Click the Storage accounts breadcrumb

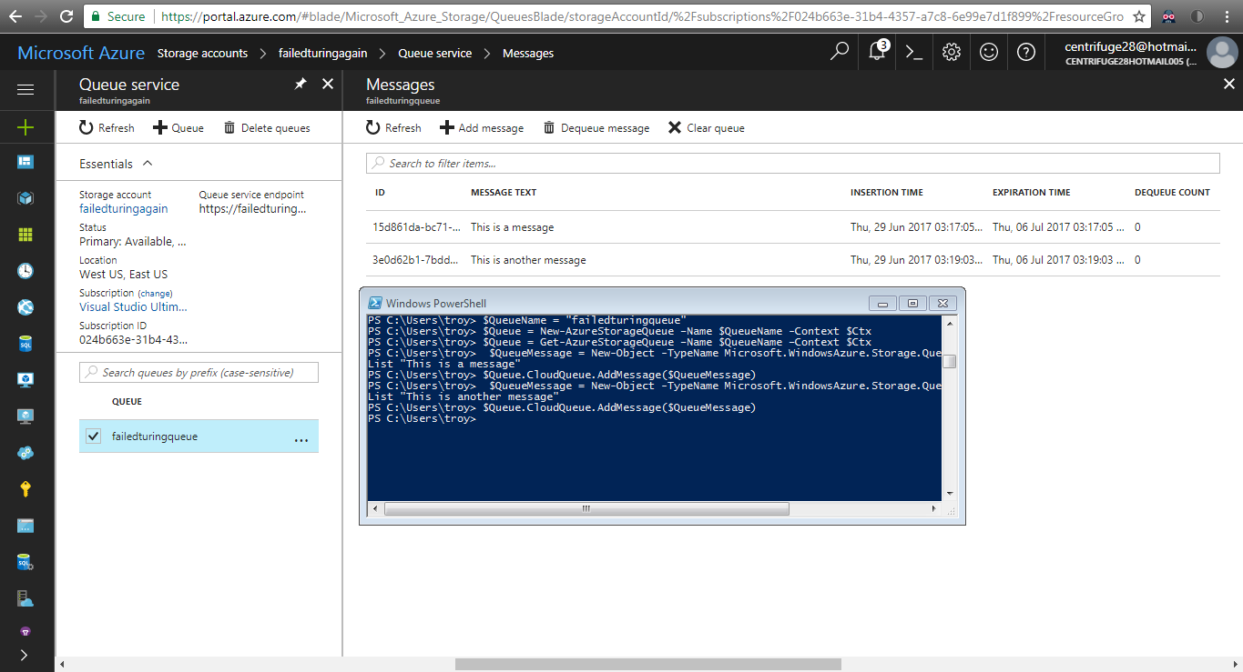point(202,53)
